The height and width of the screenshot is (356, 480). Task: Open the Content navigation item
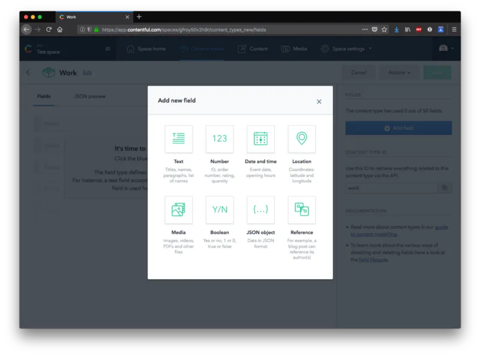[253, 49]
